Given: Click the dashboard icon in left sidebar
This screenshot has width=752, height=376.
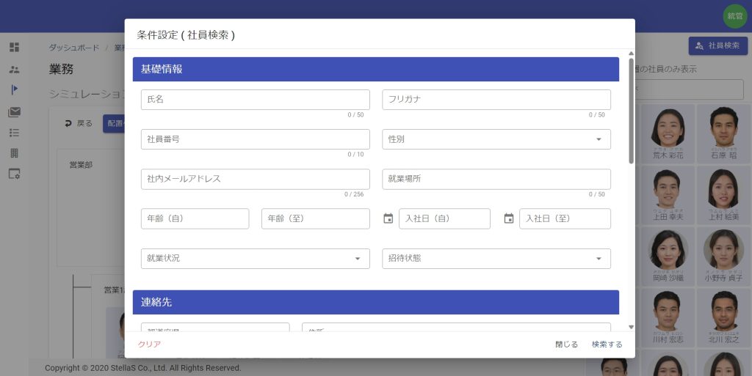Looking at the screenshot, I should [14, 48].
